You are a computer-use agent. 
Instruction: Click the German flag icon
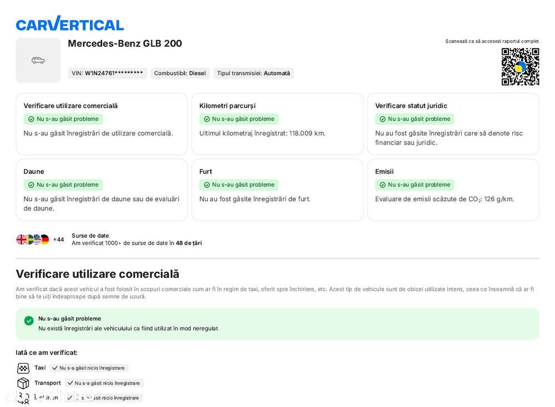tap(45, 240)
